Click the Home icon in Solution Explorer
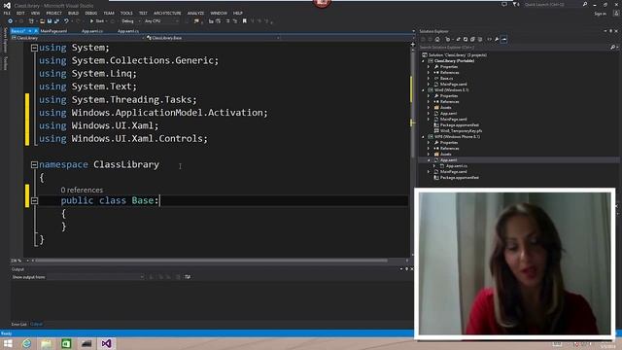This screenshot has width=622, height=350. [437, 39]
